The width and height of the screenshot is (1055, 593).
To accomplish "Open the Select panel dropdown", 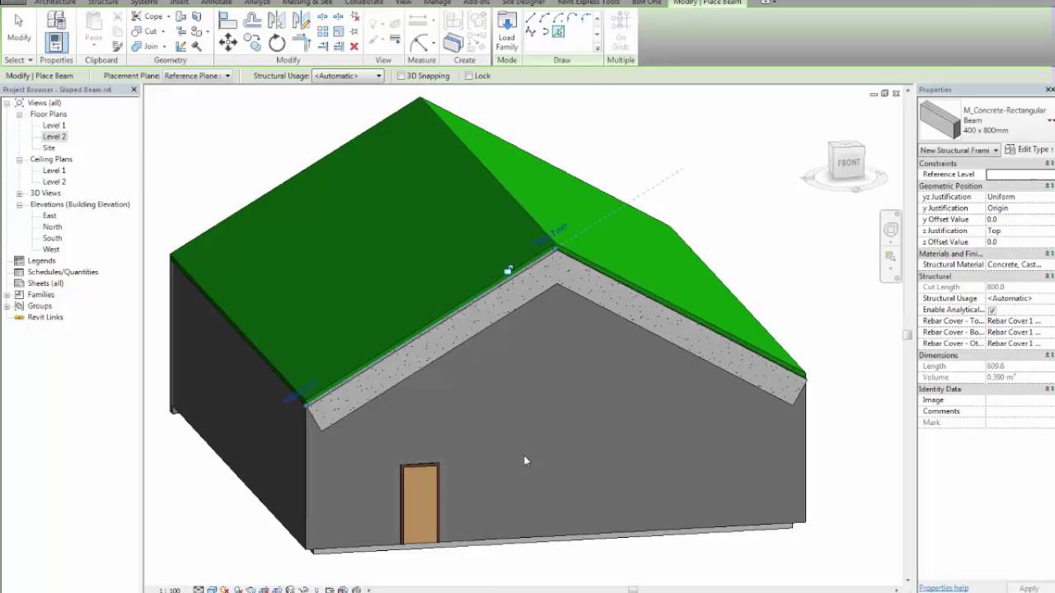I will (18, 60).
